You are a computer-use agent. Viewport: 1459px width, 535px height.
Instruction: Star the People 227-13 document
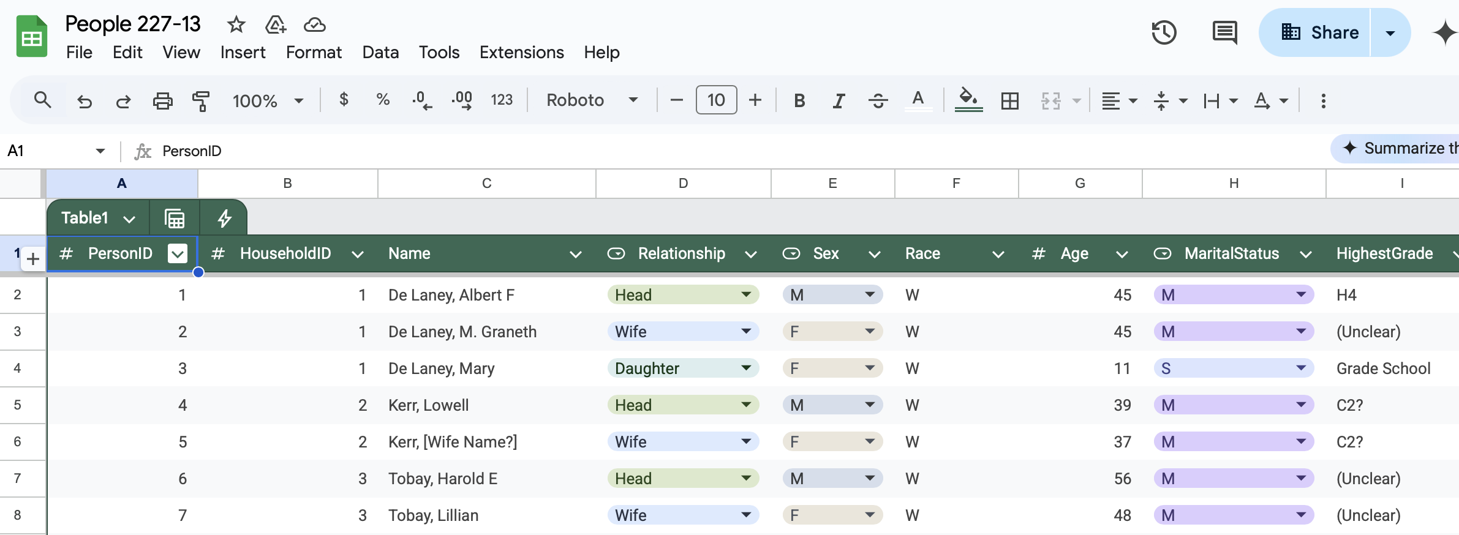(236, 24)
